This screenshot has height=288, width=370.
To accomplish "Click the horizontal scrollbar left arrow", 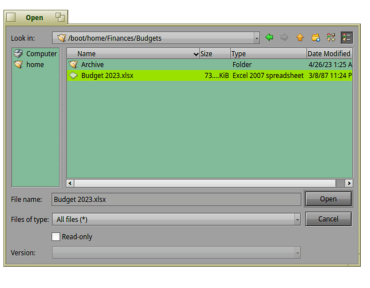I will (x=70, y=183).
